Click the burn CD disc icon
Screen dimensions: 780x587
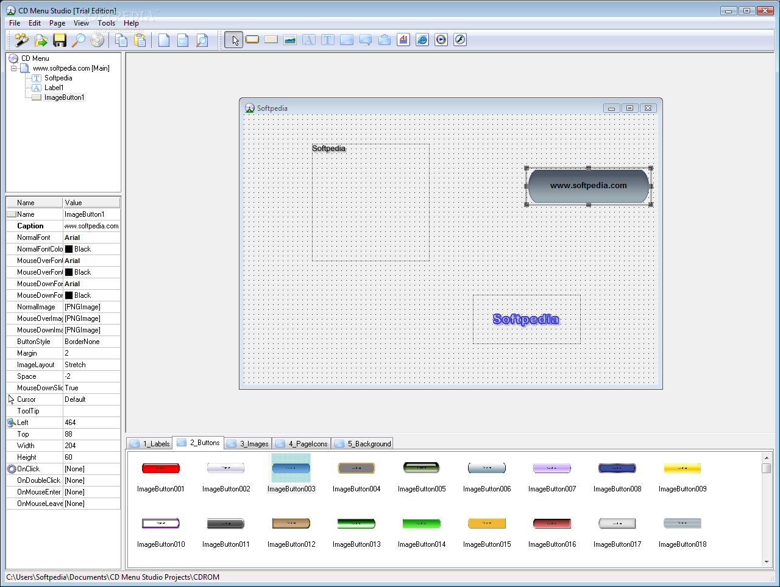(x=97, y=40)
